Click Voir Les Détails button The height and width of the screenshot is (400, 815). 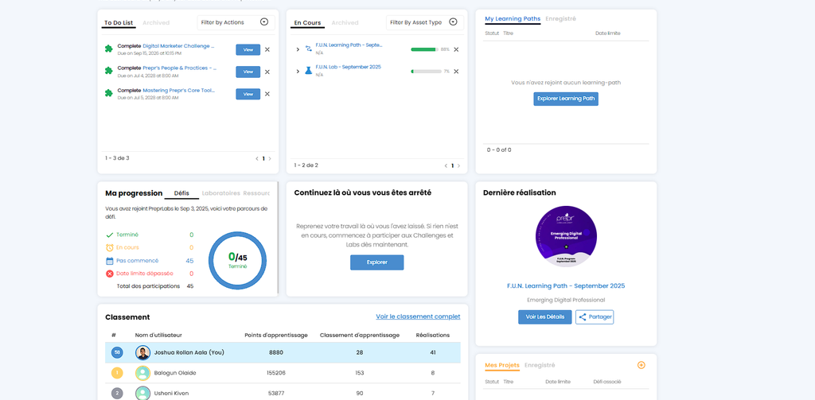point(544,317)
